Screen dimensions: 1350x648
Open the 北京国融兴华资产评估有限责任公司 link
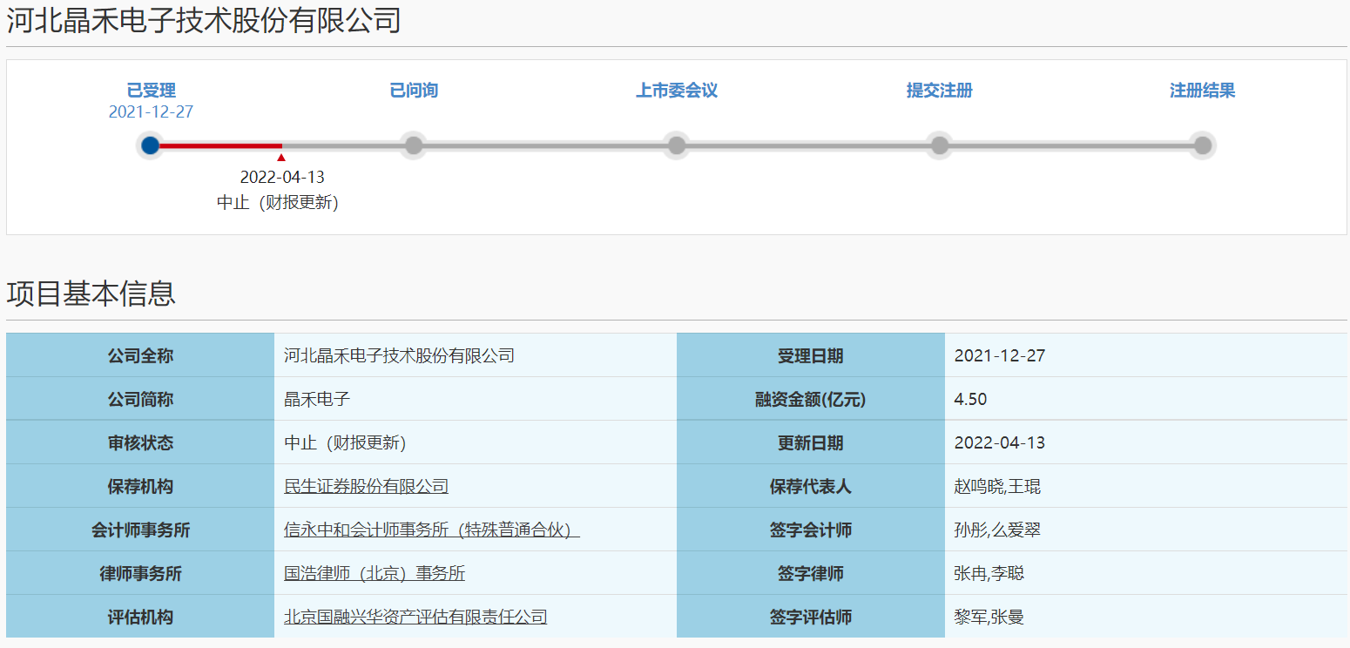415,617
